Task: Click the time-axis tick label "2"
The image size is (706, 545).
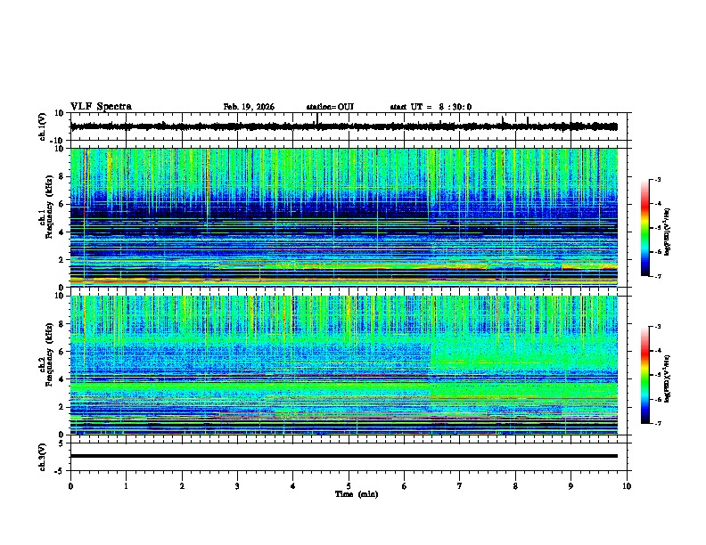Action: (182, 486)
